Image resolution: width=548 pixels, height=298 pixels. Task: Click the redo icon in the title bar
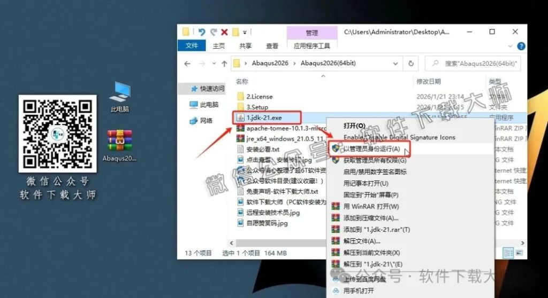coord(214,32)
